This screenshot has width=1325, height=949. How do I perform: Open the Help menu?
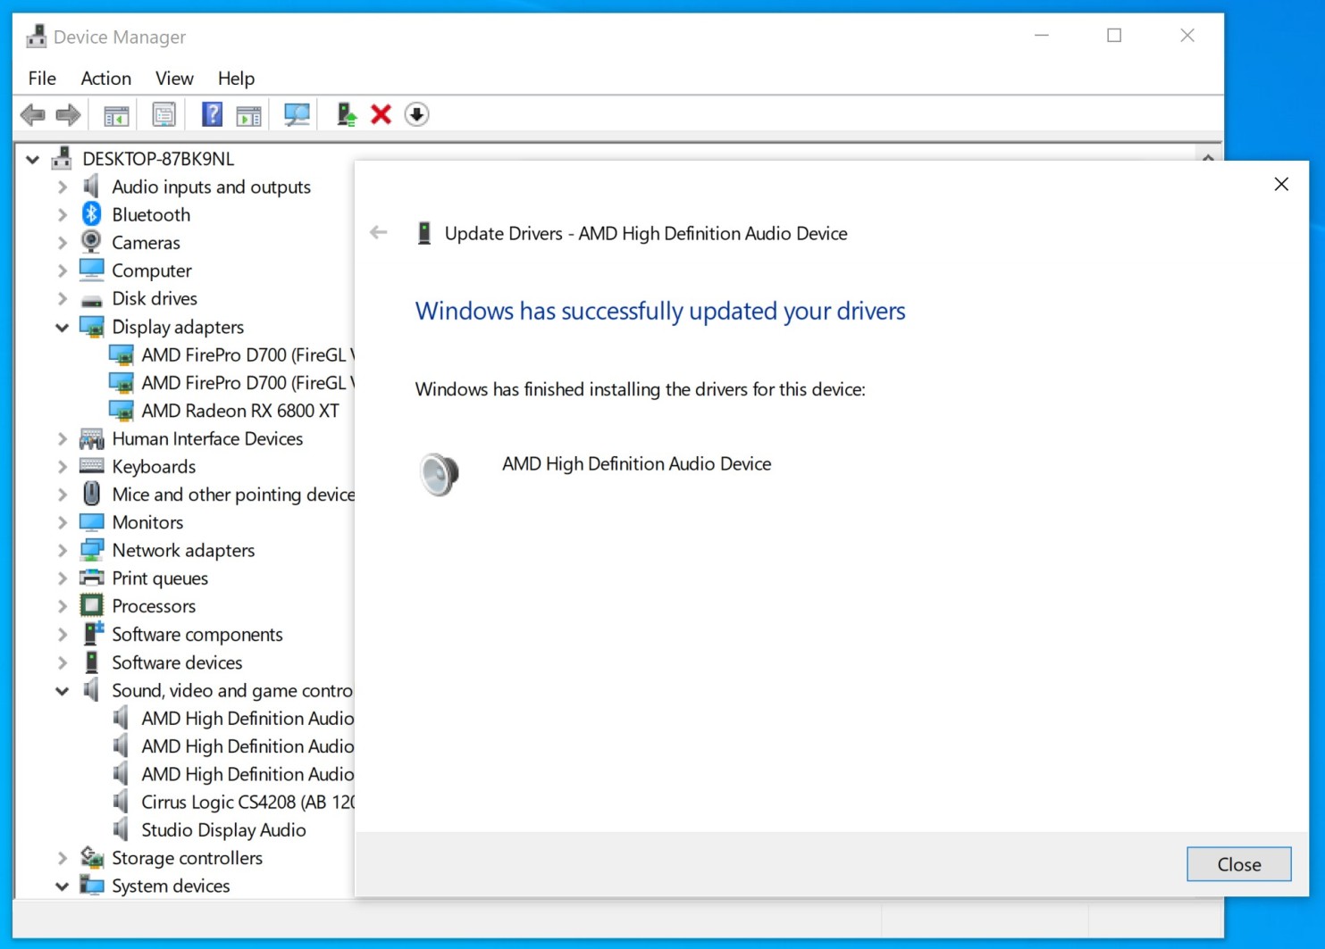click(x=236, y=79)
